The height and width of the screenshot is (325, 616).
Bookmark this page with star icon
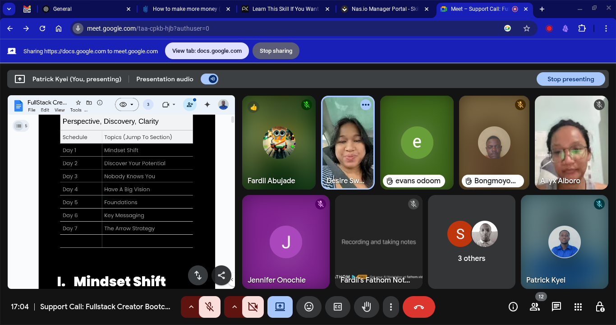[x=527, y=28]
